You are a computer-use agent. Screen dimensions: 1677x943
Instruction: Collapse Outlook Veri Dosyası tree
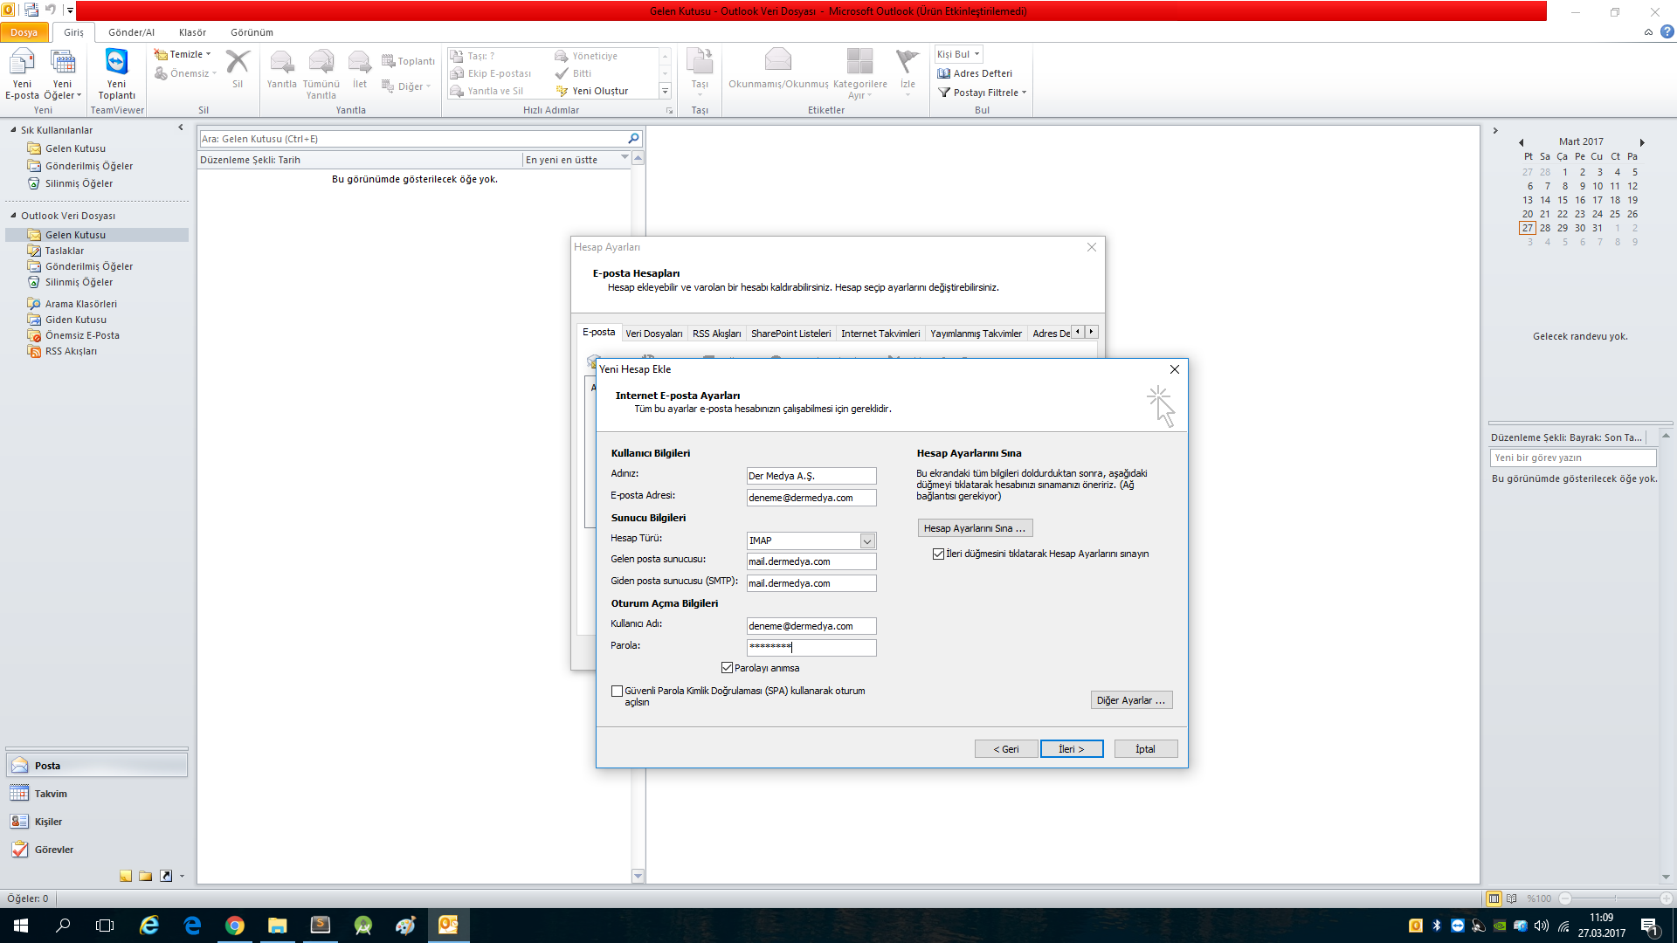[x=13, y=216]
